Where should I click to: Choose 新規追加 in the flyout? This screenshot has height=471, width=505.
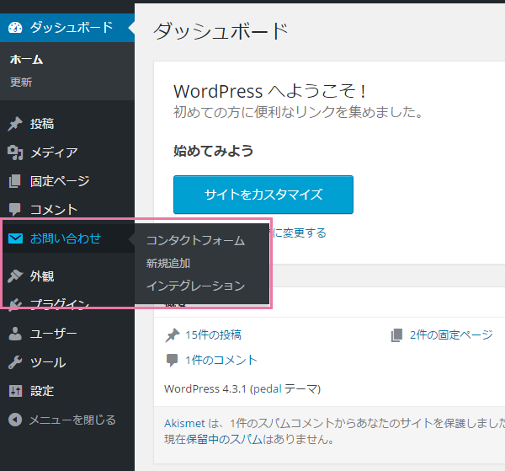point(168,264)
